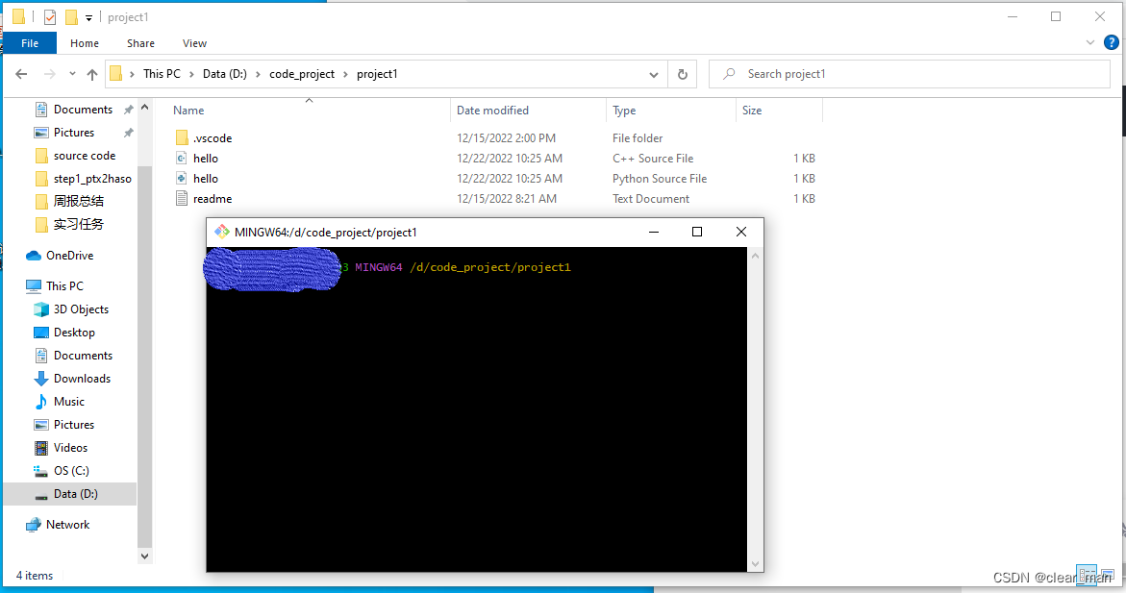Click navigation pane scrollbar up arrow
1126x593 pixels.
click(144, 107)
